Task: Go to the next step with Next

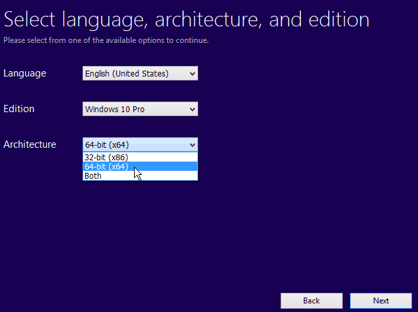Action: pos(381,301)
